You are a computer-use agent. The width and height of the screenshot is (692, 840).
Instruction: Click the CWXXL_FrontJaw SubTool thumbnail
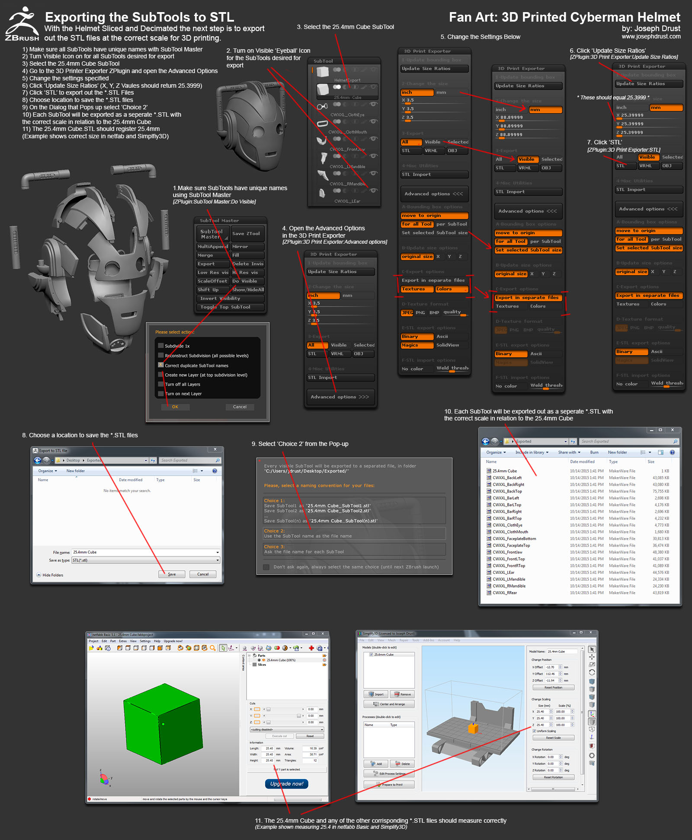(322, 141)
